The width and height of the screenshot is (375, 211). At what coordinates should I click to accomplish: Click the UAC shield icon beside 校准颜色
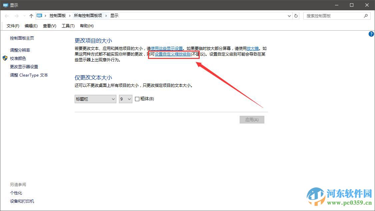click(4, 58)
